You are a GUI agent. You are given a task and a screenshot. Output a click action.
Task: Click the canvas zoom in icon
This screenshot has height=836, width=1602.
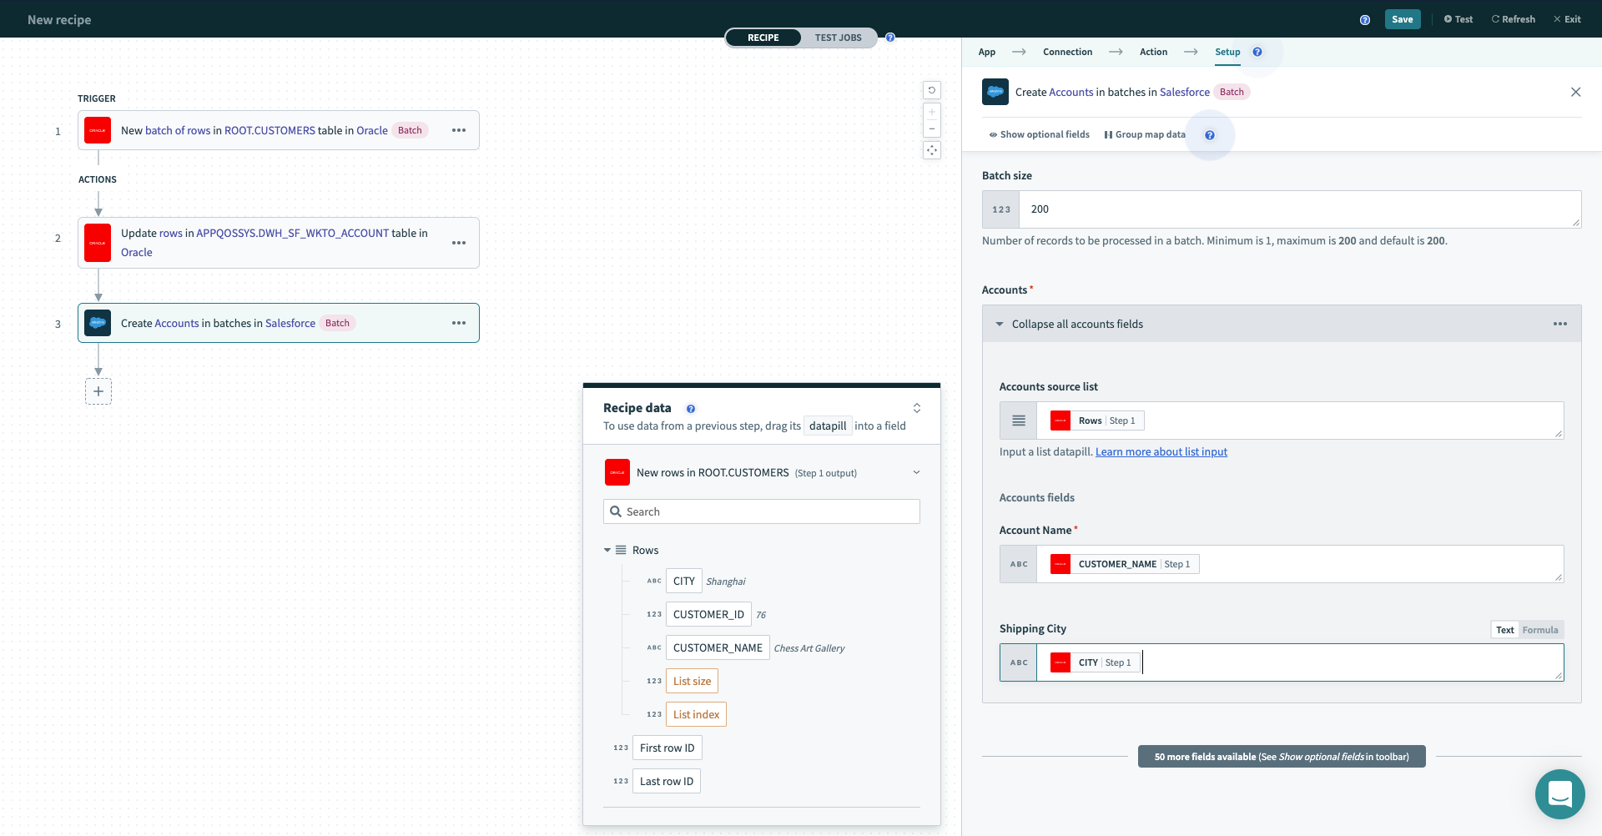point(932,112)
